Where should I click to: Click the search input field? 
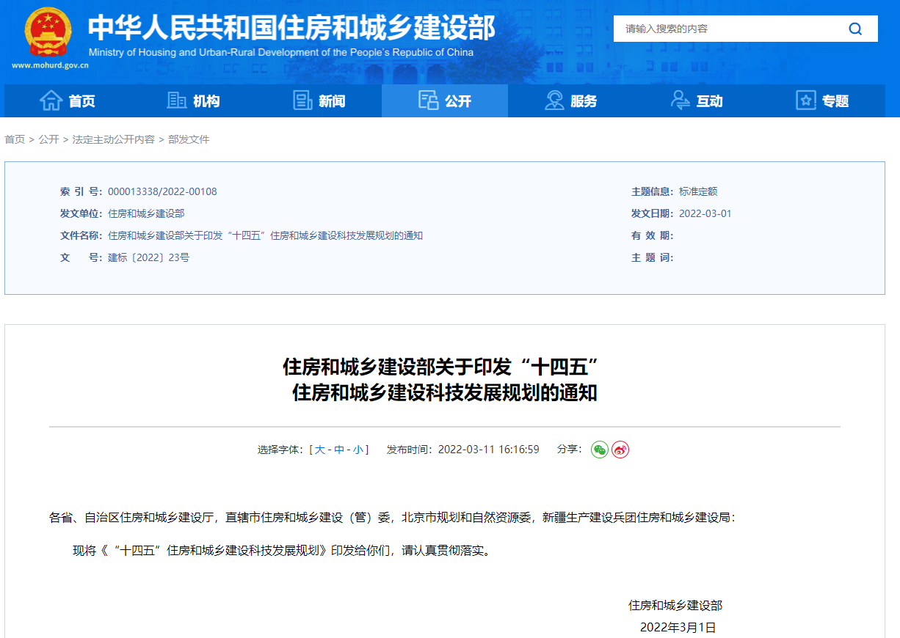tap(727, 29)
